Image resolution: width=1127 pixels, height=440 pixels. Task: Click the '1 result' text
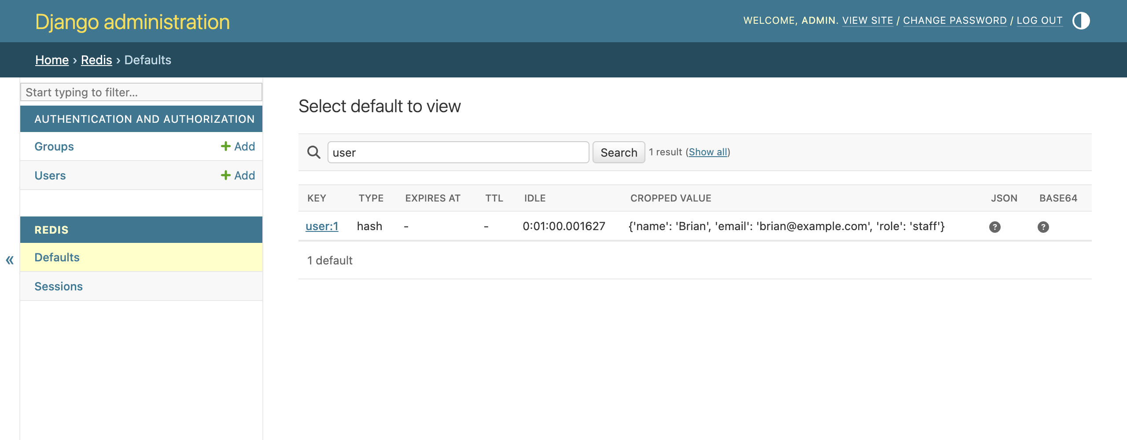pyautogui.click(x=665, y=152)
